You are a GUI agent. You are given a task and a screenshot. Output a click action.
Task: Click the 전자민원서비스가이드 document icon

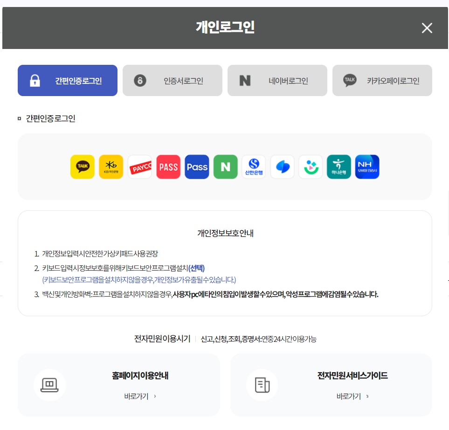point(262,385)
